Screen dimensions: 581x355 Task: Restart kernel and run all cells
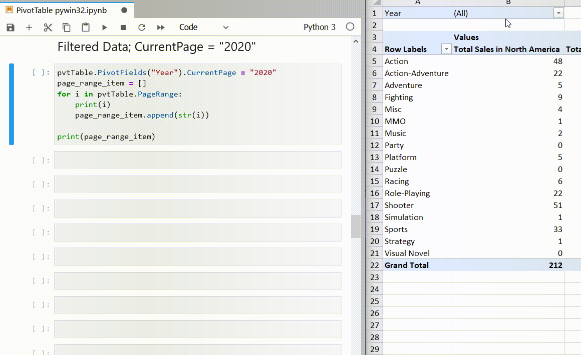tap(161, 27)
